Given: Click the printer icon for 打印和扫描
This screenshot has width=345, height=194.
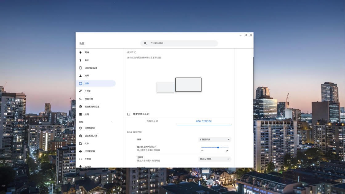Looking at the screenshot, I should pos(80,151).
